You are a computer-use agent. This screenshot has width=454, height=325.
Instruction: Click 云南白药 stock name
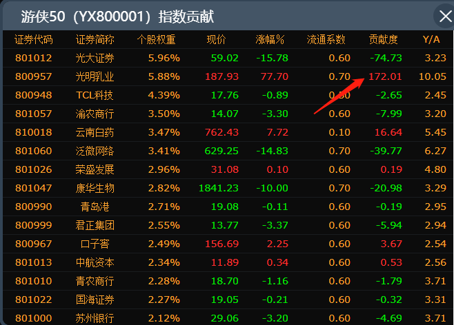click(95, 132)
